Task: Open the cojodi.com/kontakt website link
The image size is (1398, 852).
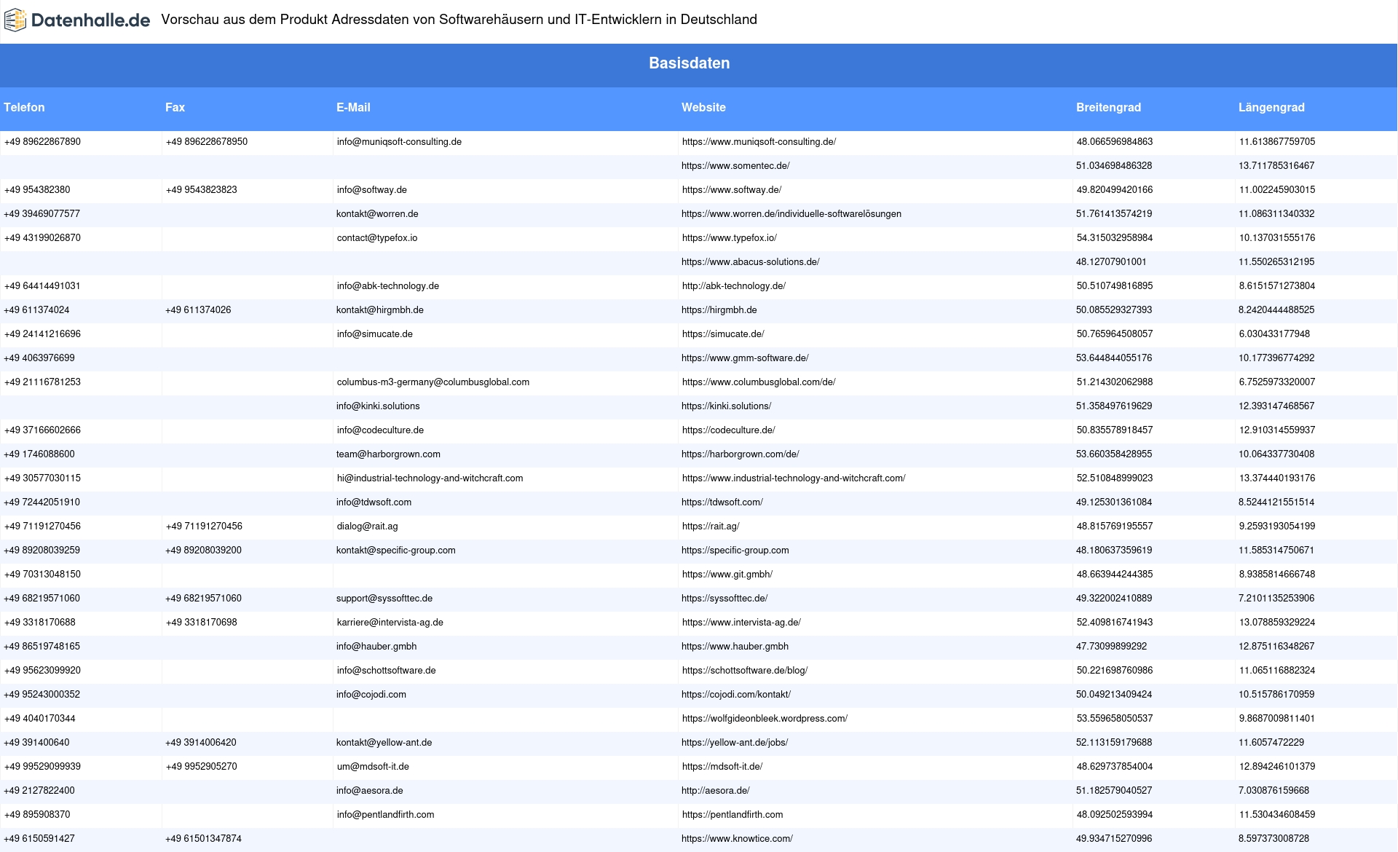Action: point(736,695)
